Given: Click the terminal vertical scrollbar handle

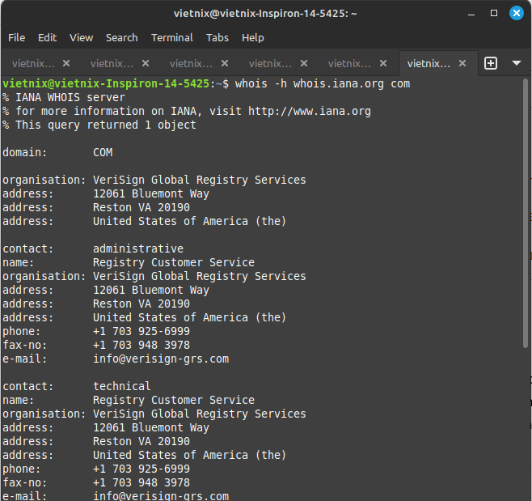Looking at the screenshot, I should [x=526, y=214].
